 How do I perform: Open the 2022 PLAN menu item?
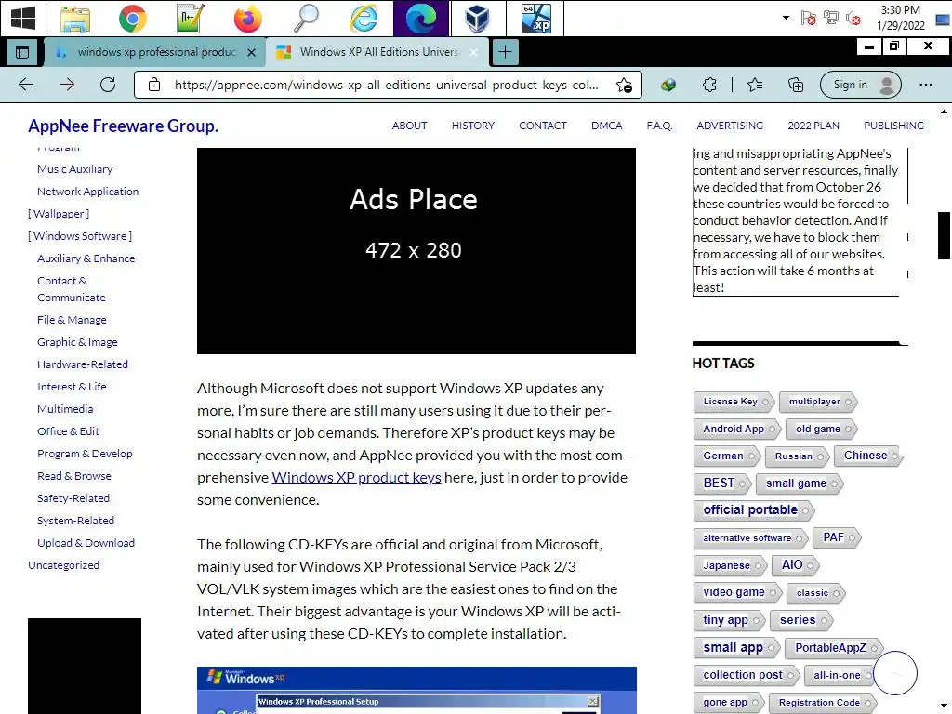pyautogui.click(x=813, y=126)
